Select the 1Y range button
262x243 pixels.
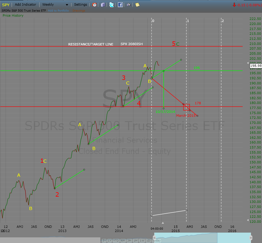[110, 241]
